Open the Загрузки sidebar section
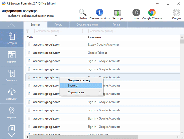184x139 pixels. click(x=12, y=94)
